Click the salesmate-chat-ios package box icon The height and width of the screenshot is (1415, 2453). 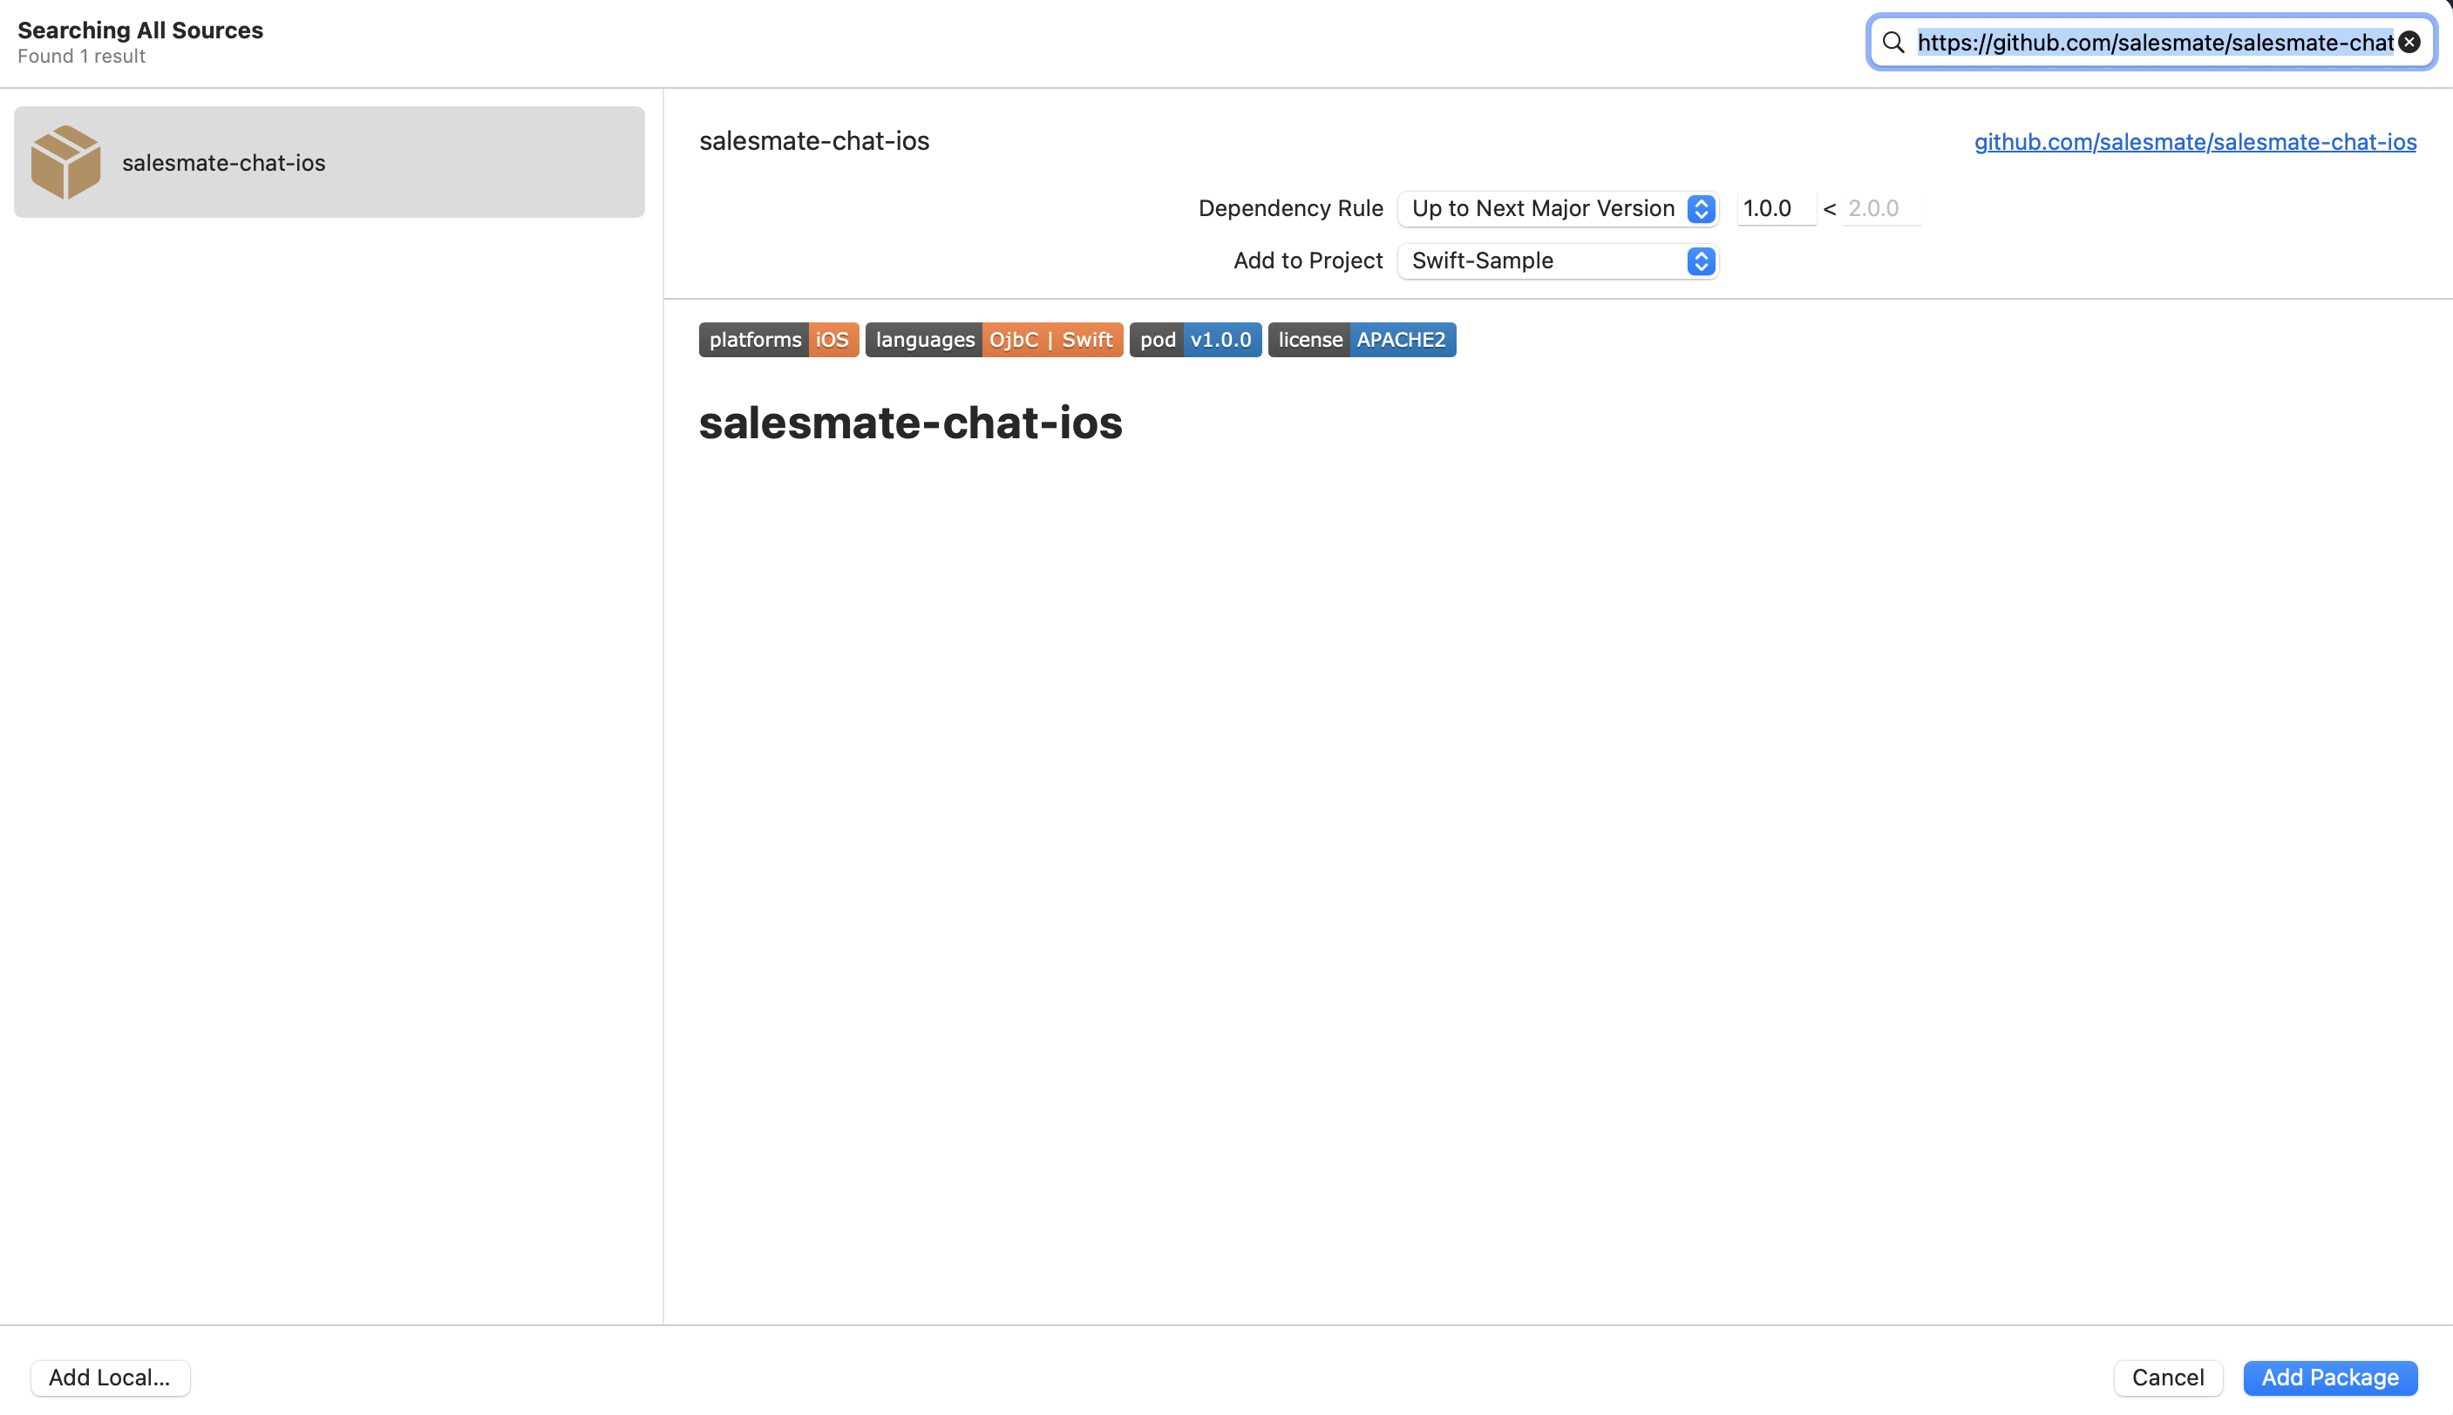65,161
